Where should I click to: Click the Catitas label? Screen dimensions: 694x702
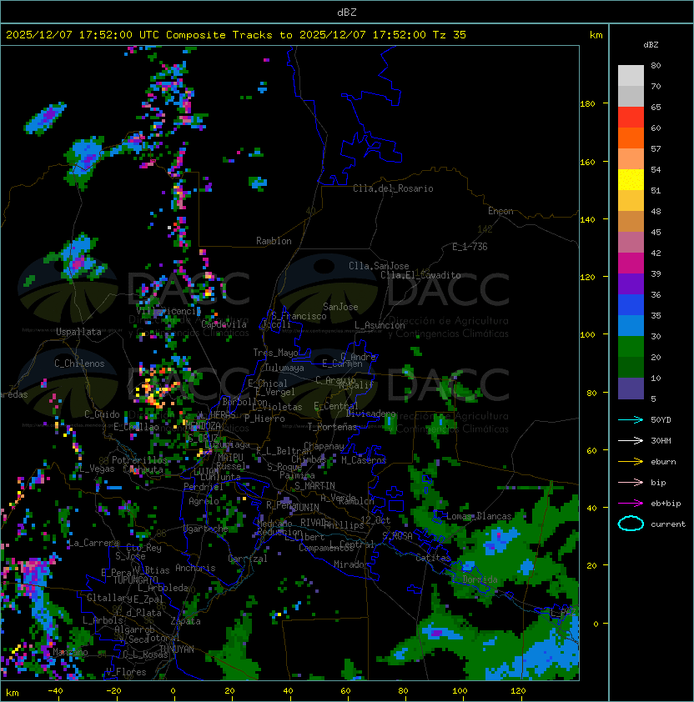(x=433, y=558)
